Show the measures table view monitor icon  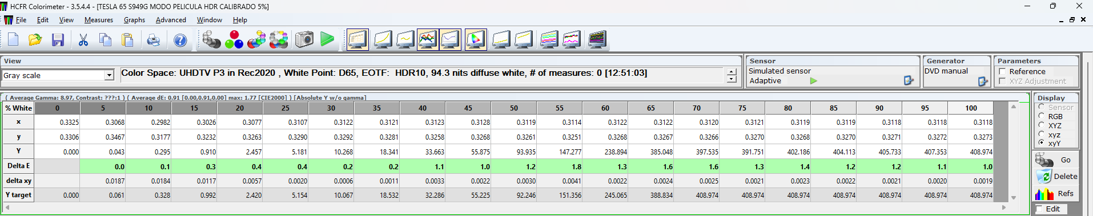pyautogui.click(x=357, y=40)
